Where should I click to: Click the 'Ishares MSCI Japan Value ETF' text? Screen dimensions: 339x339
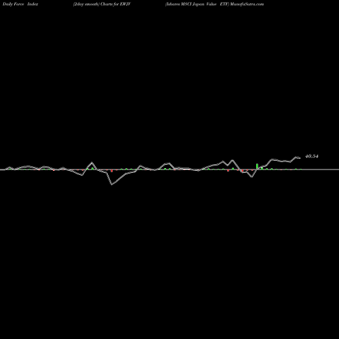coord(197,4)
